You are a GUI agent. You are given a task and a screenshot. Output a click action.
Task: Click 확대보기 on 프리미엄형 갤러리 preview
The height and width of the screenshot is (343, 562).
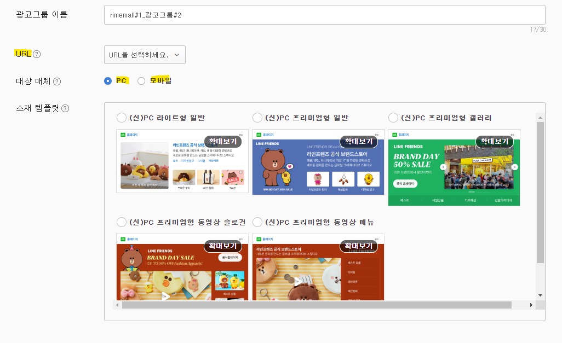tap(495, 142)
